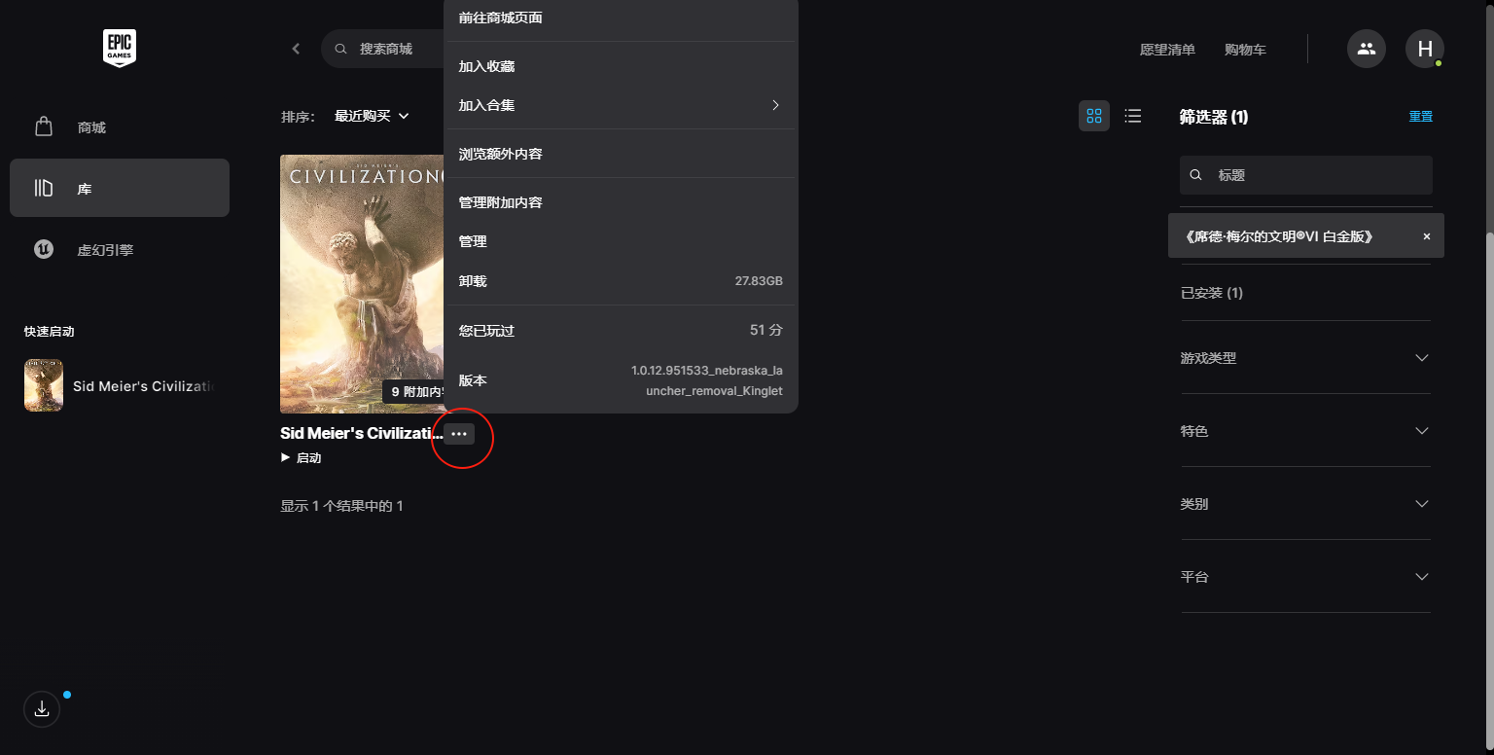Click 启动 to launch Civilization
Viewport: 1494px width, 755px height.
(302, 457)
